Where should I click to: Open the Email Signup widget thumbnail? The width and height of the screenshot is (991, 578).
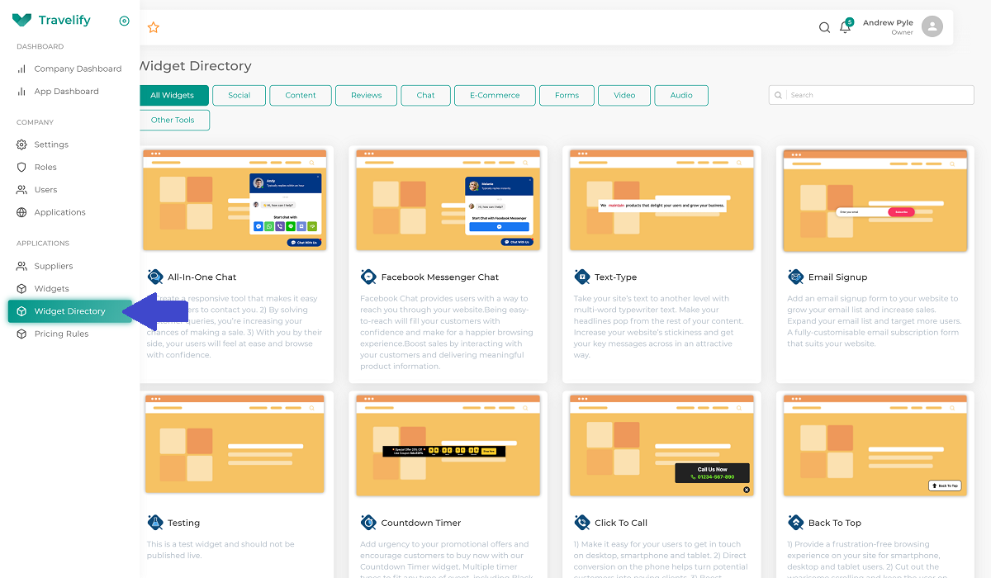(x=875, y=200)
